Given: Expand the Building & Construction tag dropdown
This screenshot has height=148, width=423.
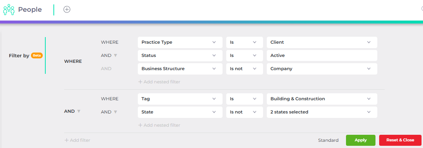Looking at the screenshot, I should (322, 99).
